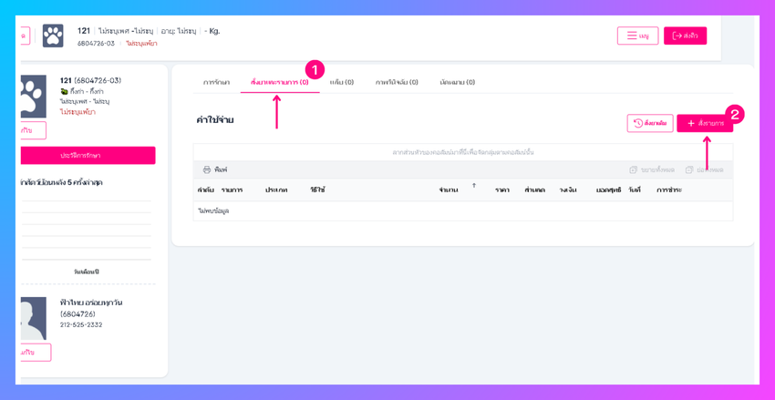Sort by the ราคา column header
Image resolution: width=775 pixels, height=400 pixels.
click(x=502, y=190)
